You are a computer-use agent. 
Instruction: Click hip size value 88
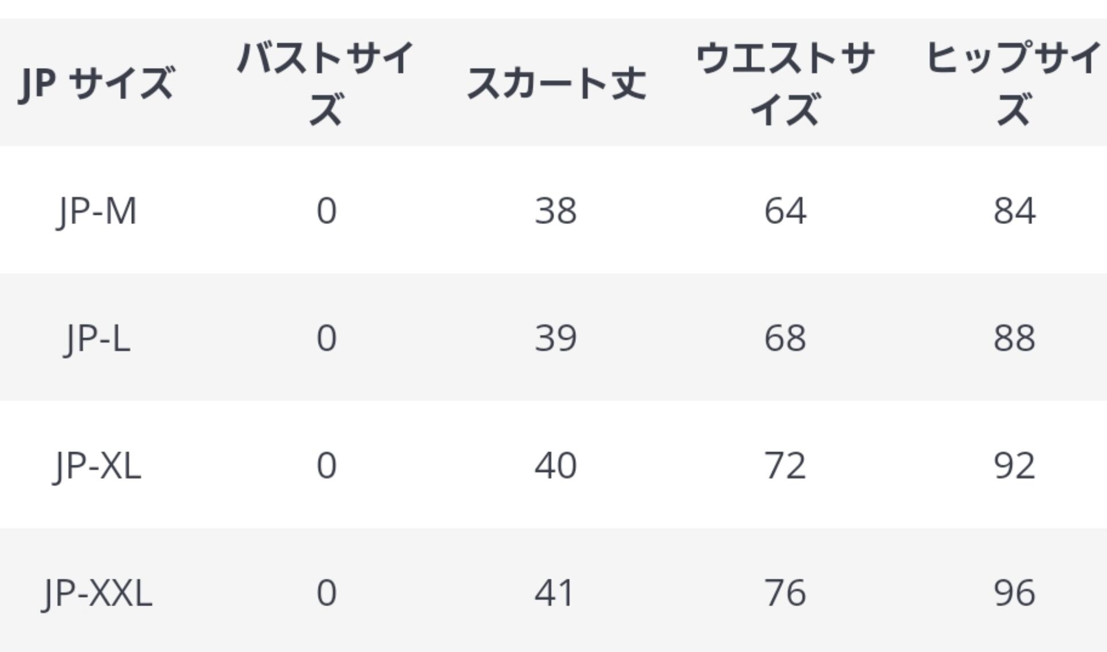tap(1014, 338)
